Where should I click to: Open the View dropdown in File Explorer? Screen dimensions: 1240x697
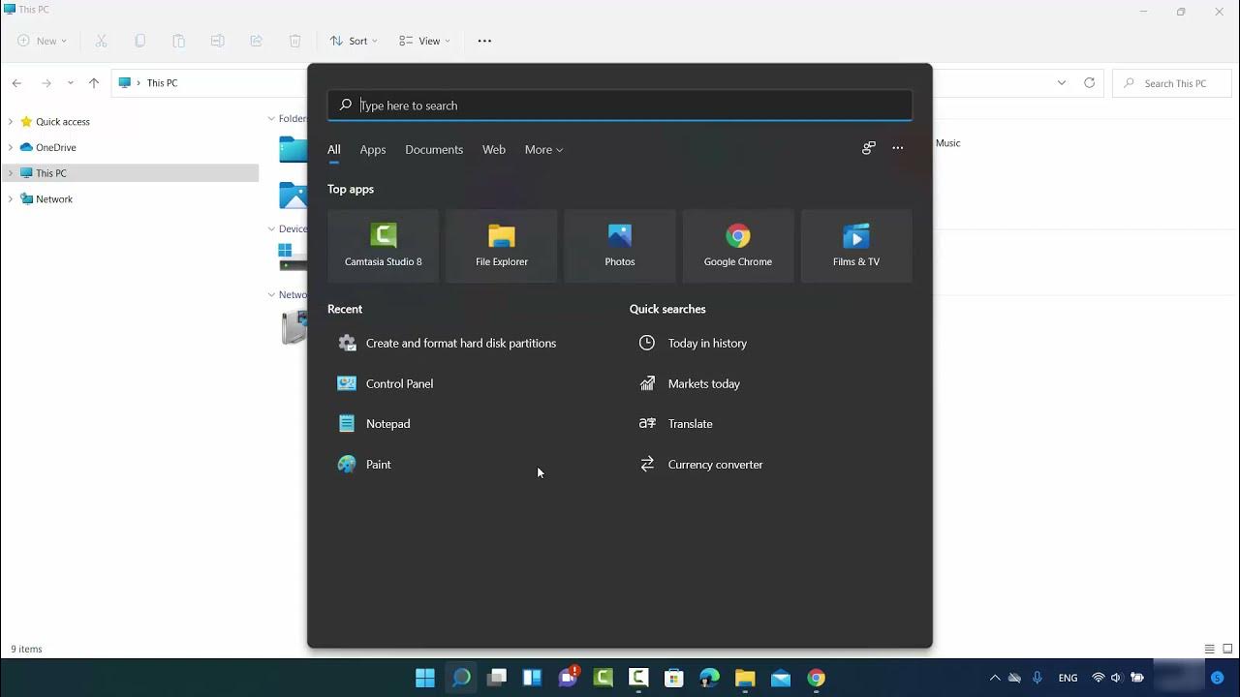pos(424,41)
